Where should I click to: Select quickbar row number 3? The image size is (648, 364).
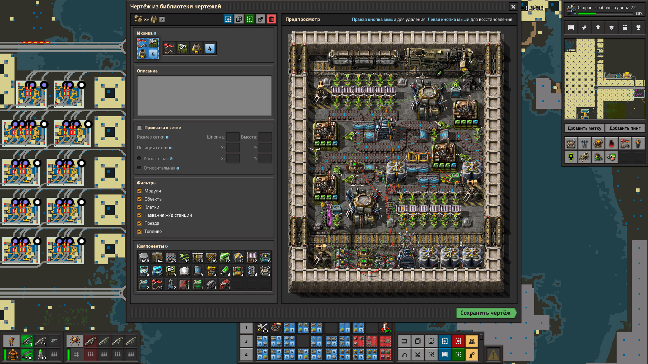(246, 341)
